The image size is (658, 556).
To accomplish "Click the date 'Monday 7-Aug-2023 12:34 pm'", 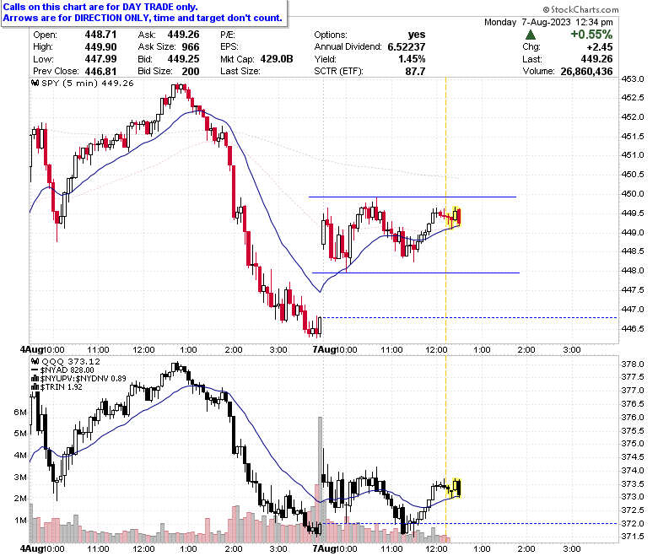I will coord(548,22).
